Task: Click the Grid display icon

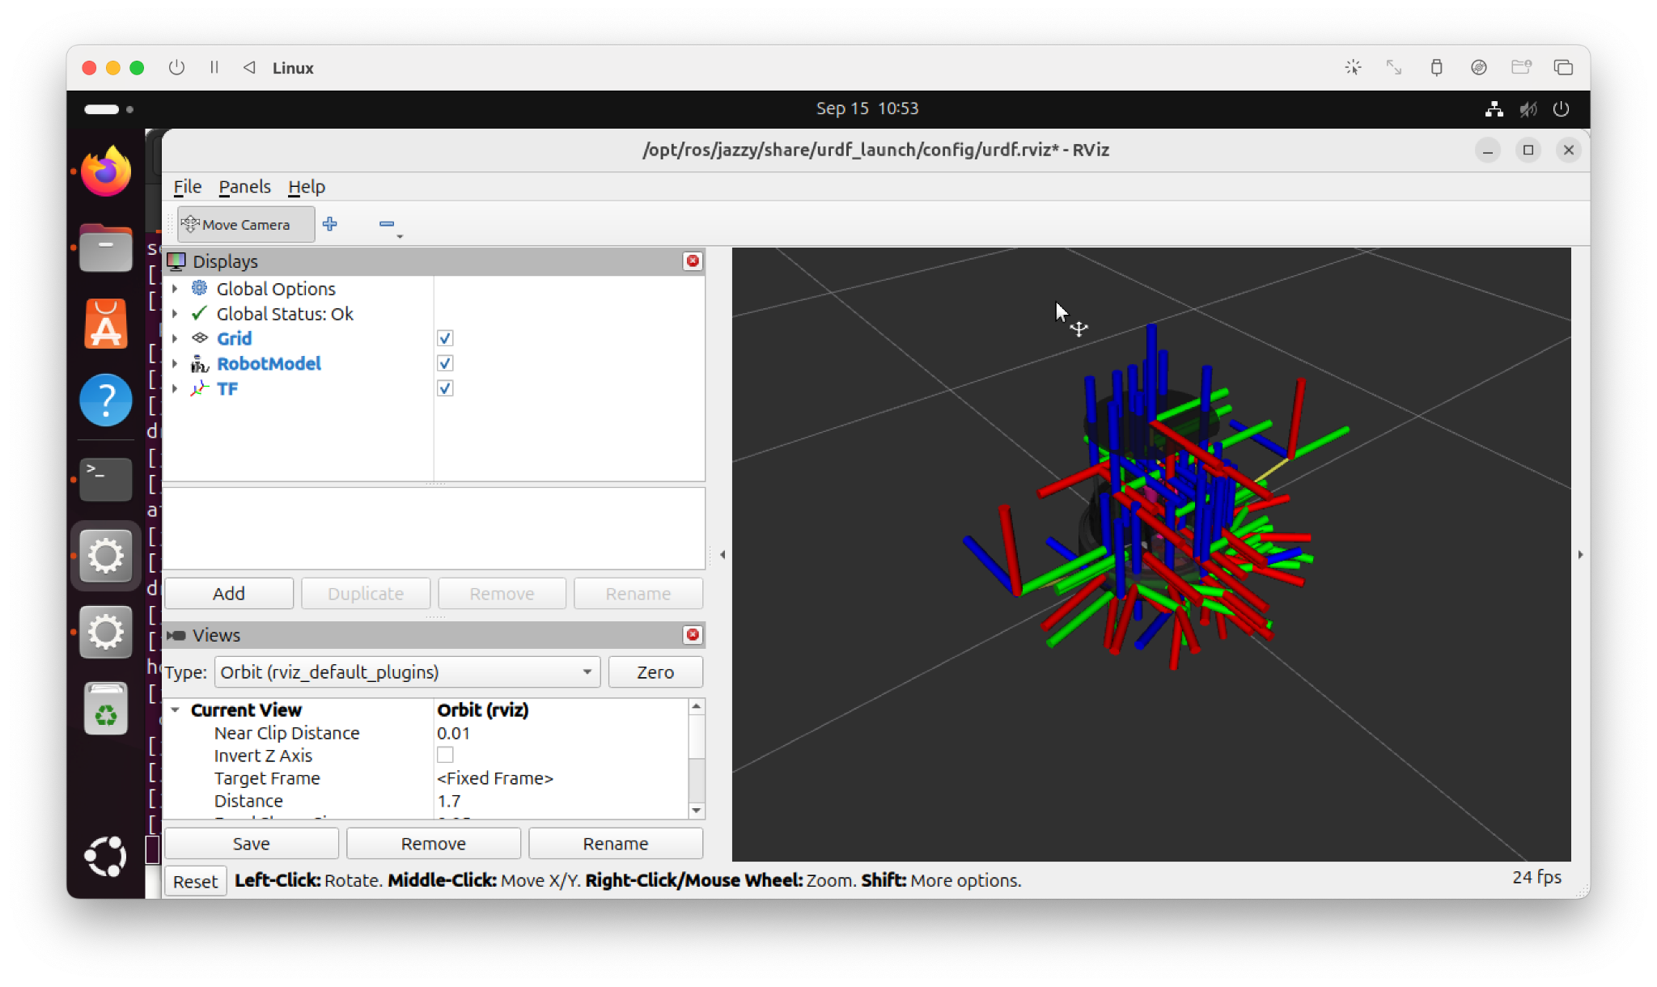Action: click(x=199, y=338)
